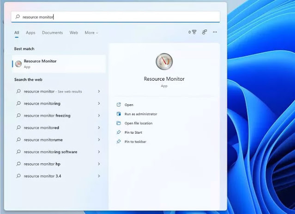The image size is (295, 214).
Task: Click the 'resource monitor hp' web suggestion
Action: [42, 164]
